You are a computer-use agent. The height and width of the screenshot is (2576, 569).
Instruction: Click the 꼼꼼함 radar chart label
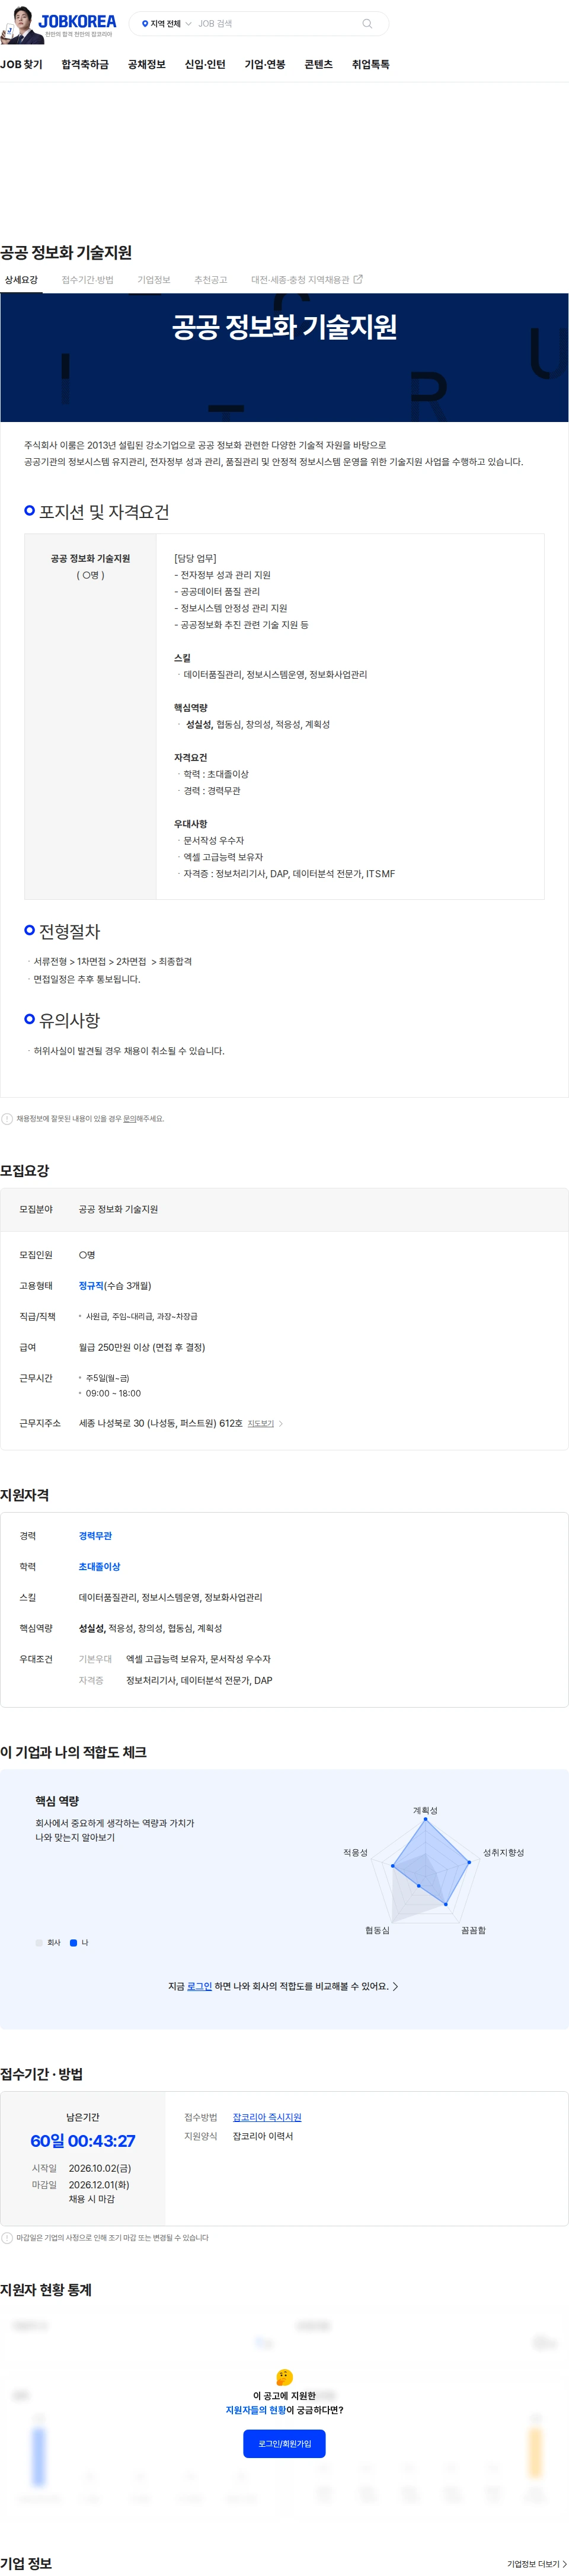[473, 1930]
